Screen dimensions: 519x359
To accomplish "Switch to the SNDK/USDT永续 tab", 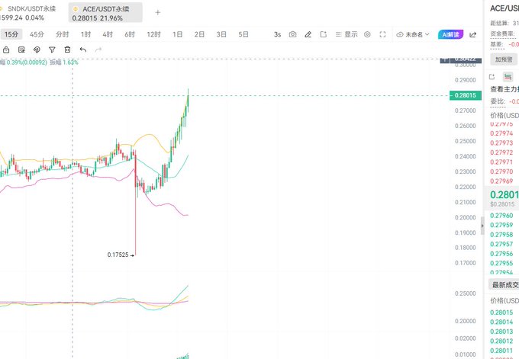I will 27,13.
